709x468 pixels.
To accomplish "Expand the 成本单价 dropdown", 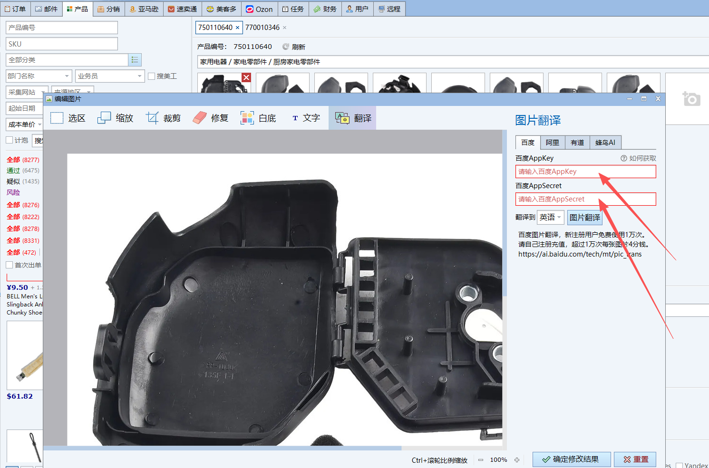I will [x=24, y=124].
